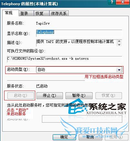Click the 启动(S) button
The width and height of the screenshot is (130, 141).
[x=21, y=96]
